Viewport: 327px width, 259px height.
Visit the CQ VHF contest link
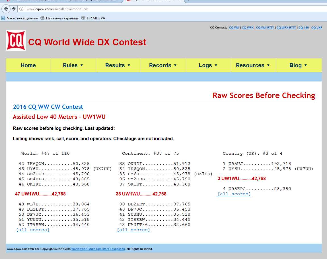tap(316, 28)
